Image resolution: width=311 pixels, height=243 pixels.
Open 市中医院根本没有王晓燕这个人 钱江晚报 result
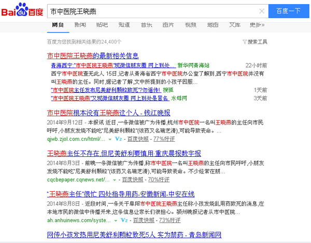pyautogui.click(x=108, y=113)
